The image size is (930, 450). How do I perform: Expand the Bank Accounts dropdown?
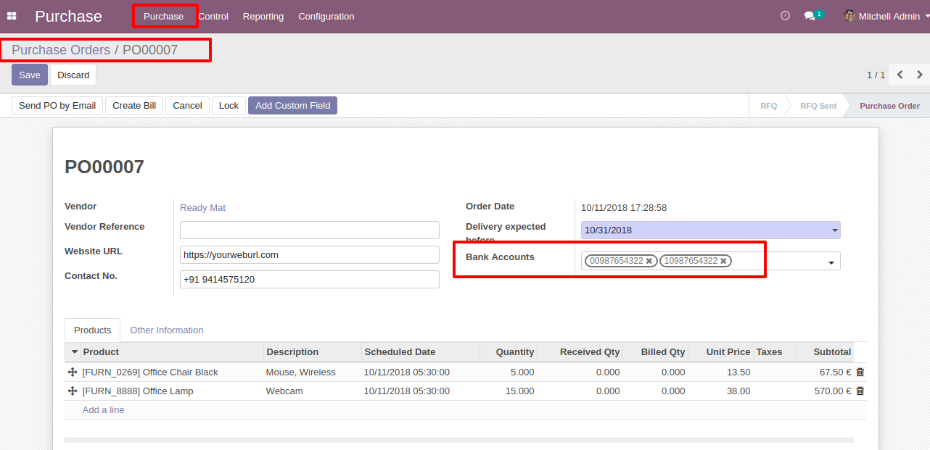[831, 262]
